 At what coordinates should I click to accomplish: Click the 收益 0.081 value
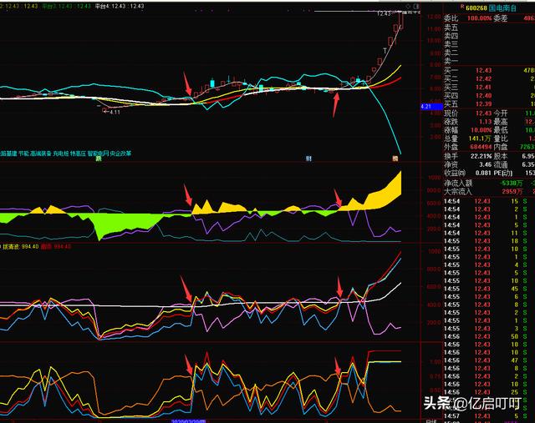click(x=483, y=173)
